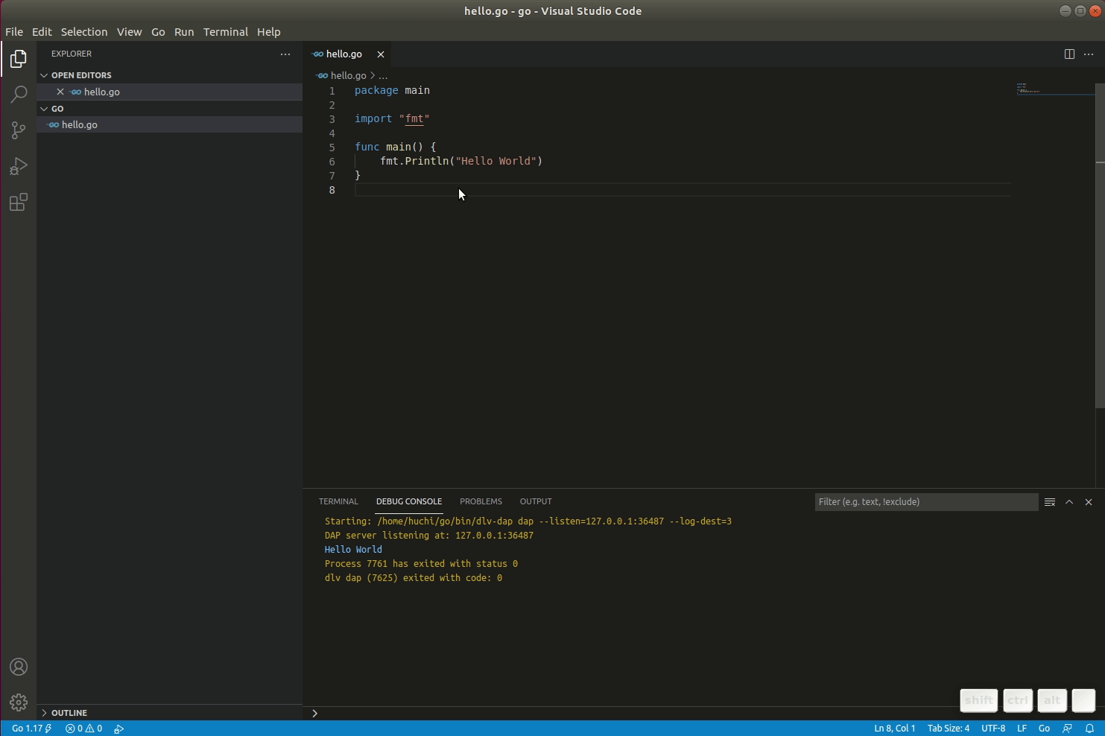Click 'dlv dap (7625) exited' console line
Viewport: 1105px width, 736px height.
point(414,578)
